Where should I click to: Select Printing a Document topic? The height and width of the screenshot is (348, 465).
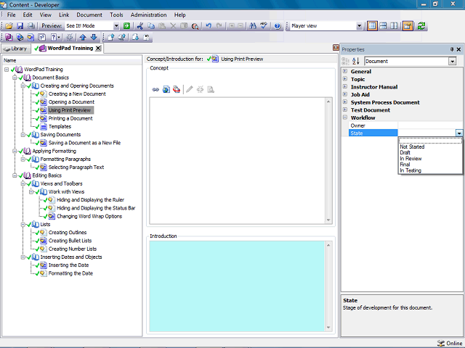[x=70, y=118]
